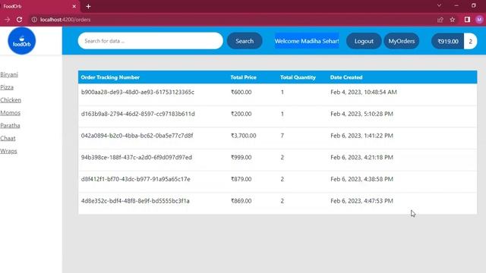This screenshot has width=486, height=273.
Task: Click date Feb 4, 2023, 10:48:54 AM
Action: click(x=364, y=92)
